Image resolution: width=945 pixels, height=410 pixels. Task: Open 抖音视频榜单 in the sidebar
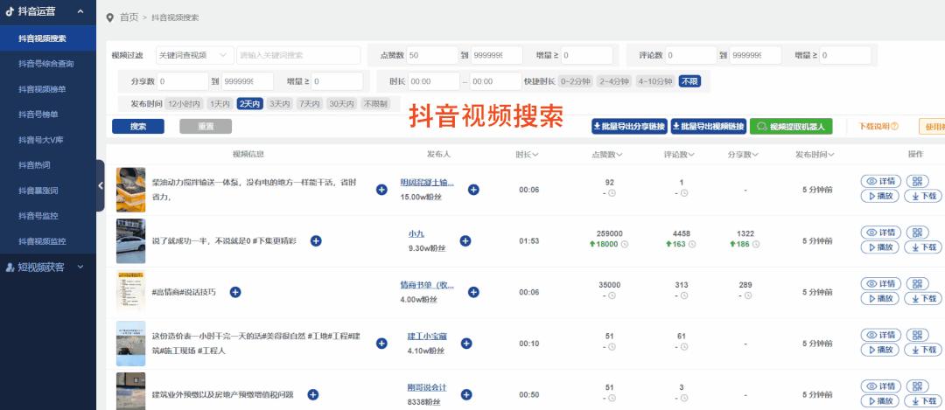tap(42, 89)
